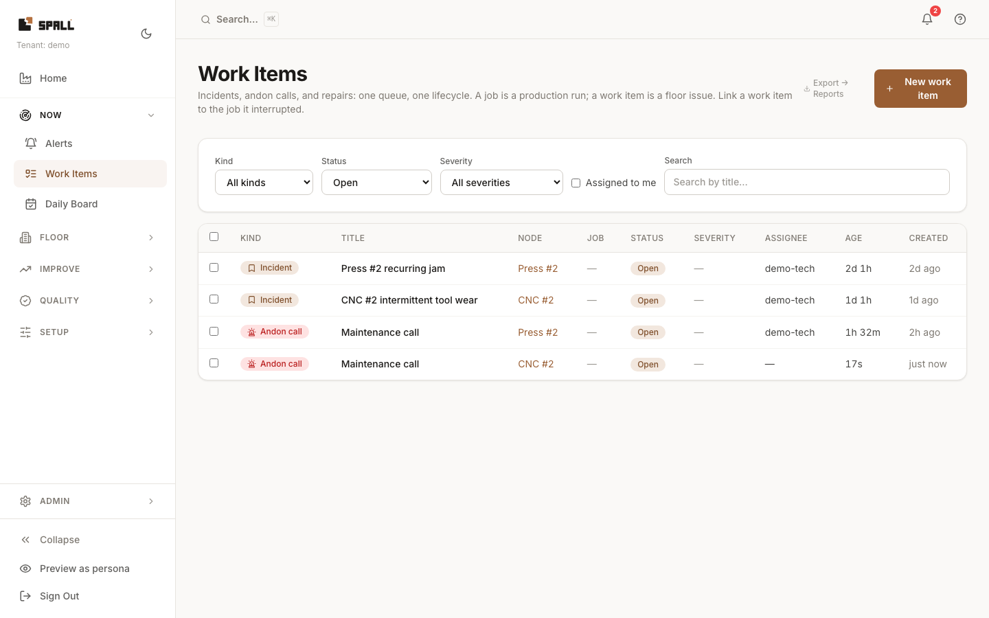Open the Status dropdown showing Open
The width and height of the screenshot is (989, 618).
tap(376, 183)
